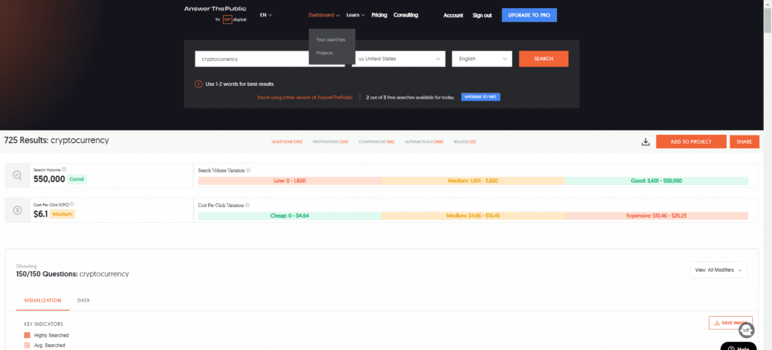Image resolution: width=772 pixels, height=350 pixels.
Task: Open the English language selector
Action: tap(482, 59)
